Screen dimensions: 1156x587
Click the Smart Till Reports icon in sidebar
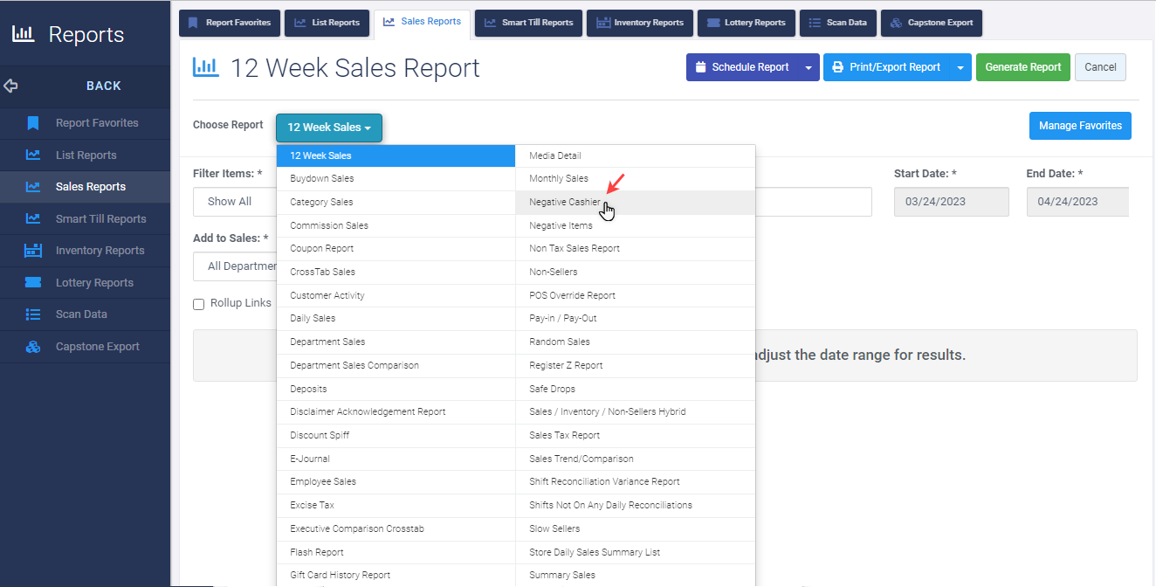pos(33,219)
